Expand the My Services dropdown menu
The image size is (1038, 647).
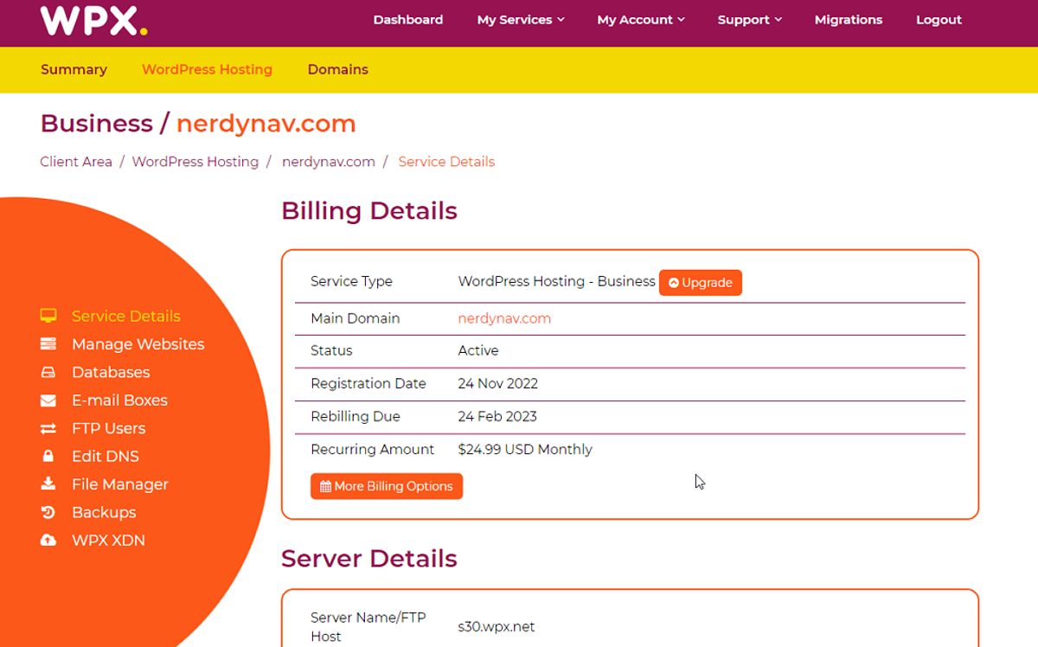[520, 20]
